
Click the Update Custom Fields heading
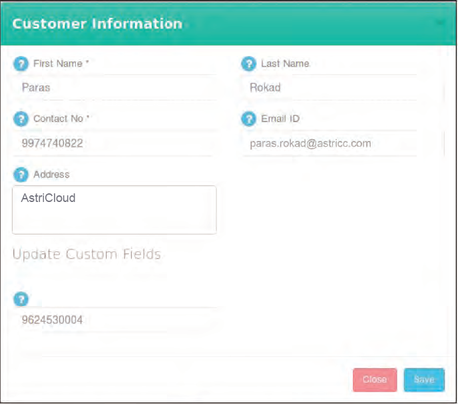(x=87, y=254)
